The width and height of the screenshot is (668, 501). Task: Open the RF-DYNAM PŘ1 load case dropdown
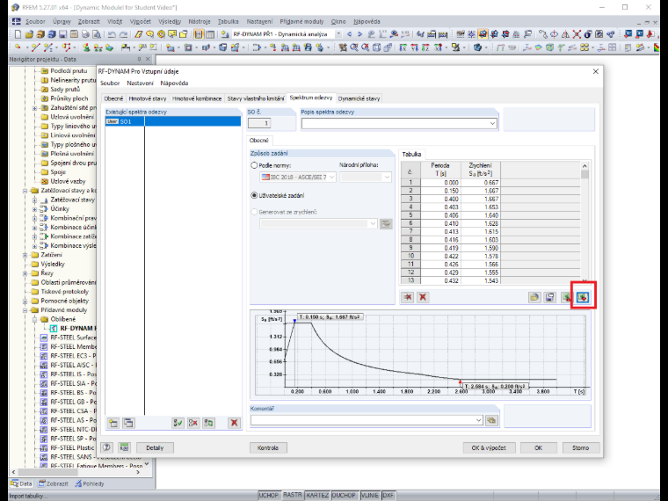338,34
